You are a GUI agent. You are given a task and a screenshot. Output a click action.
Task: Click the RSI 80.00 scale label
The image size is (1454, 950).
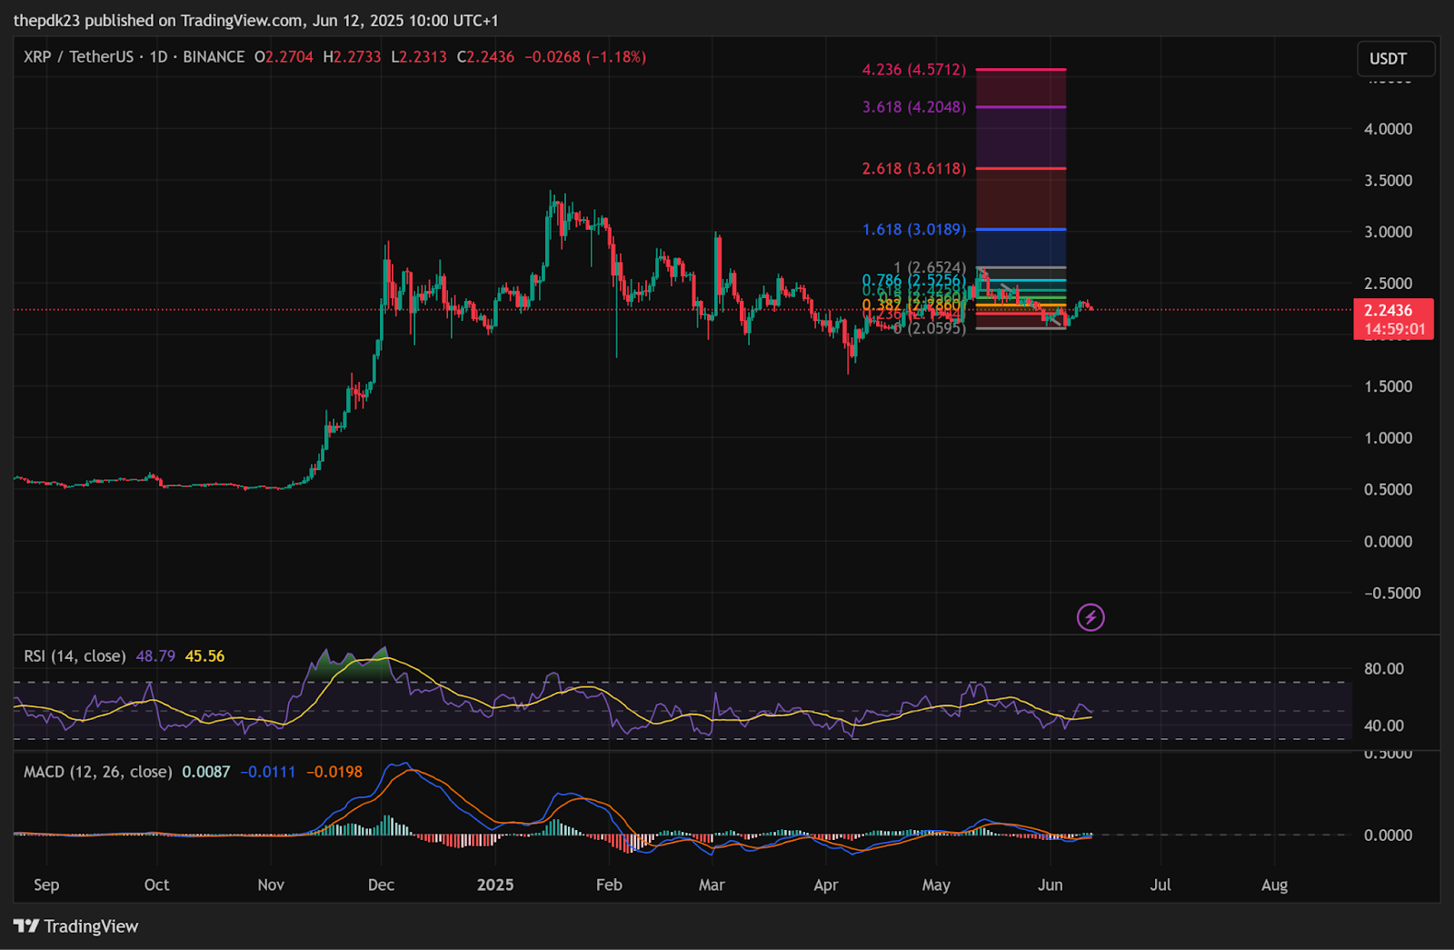(1384, 668)
